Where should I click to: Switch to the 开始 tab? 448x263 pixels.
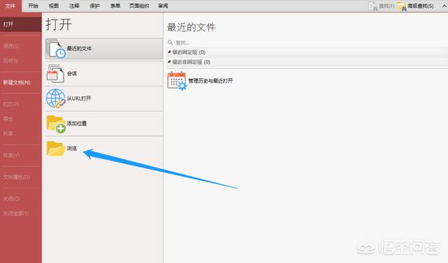coord(33,6)
